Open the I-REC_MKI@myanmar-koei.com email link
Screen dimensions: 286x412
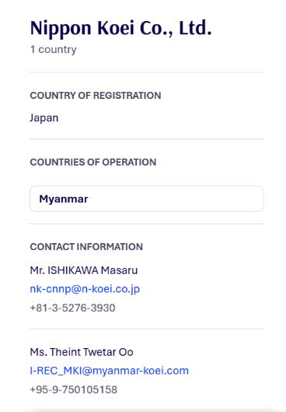110,371
